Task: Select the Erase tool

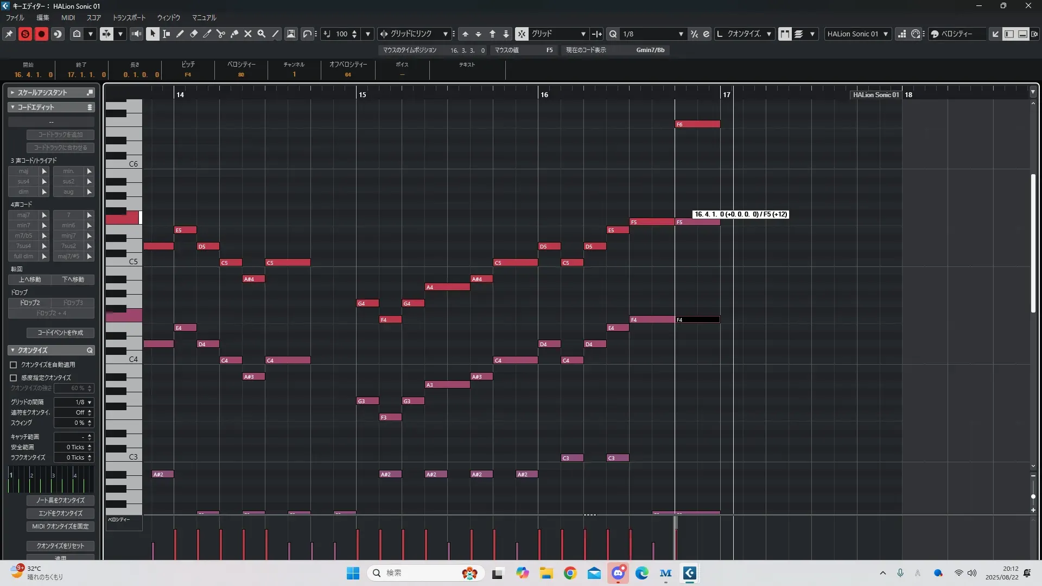Action: (x=194, y=34)
